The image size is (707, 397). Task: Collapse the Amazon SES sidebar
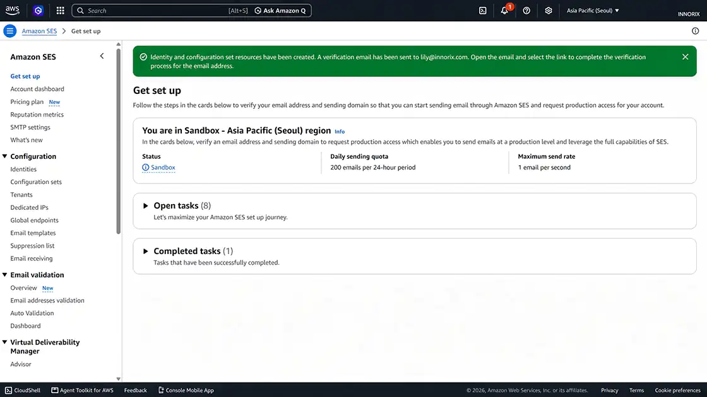pyautogui.click(x=102, y=56)
